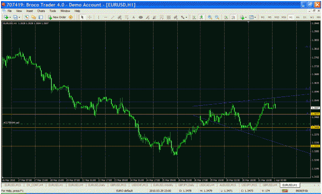Select the Ellipse drawing tool

click(x=141, y=17)
